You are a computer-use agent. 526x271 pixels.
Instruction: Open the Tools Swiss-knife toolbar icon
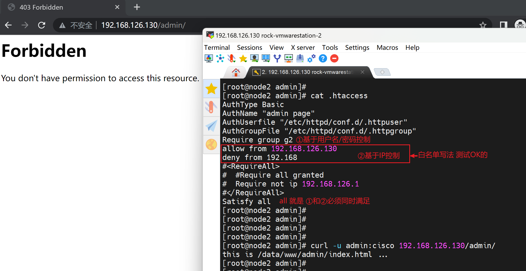pyautogui.click(x=231, y=58)
